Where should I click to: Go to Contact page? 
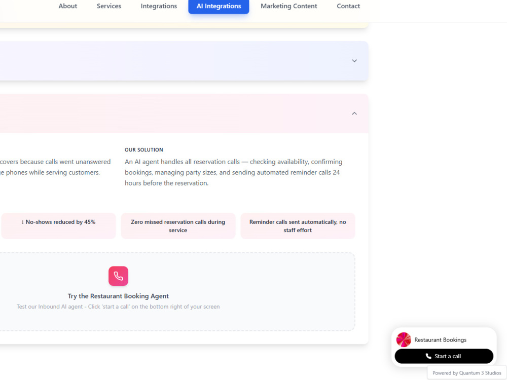(348, 6)
